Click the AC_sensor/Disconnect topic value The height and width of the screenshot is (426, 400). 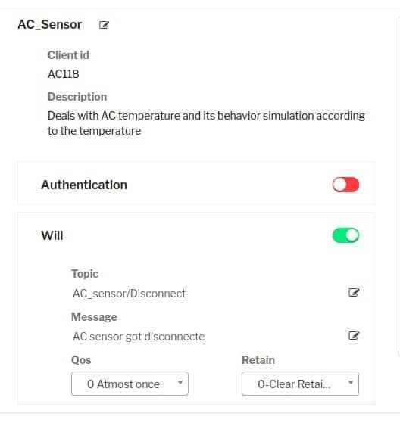pos(129,294)
